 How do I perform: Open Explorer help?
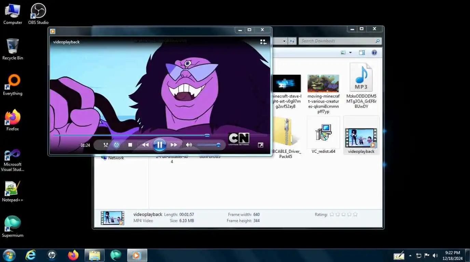pos(374,53)
